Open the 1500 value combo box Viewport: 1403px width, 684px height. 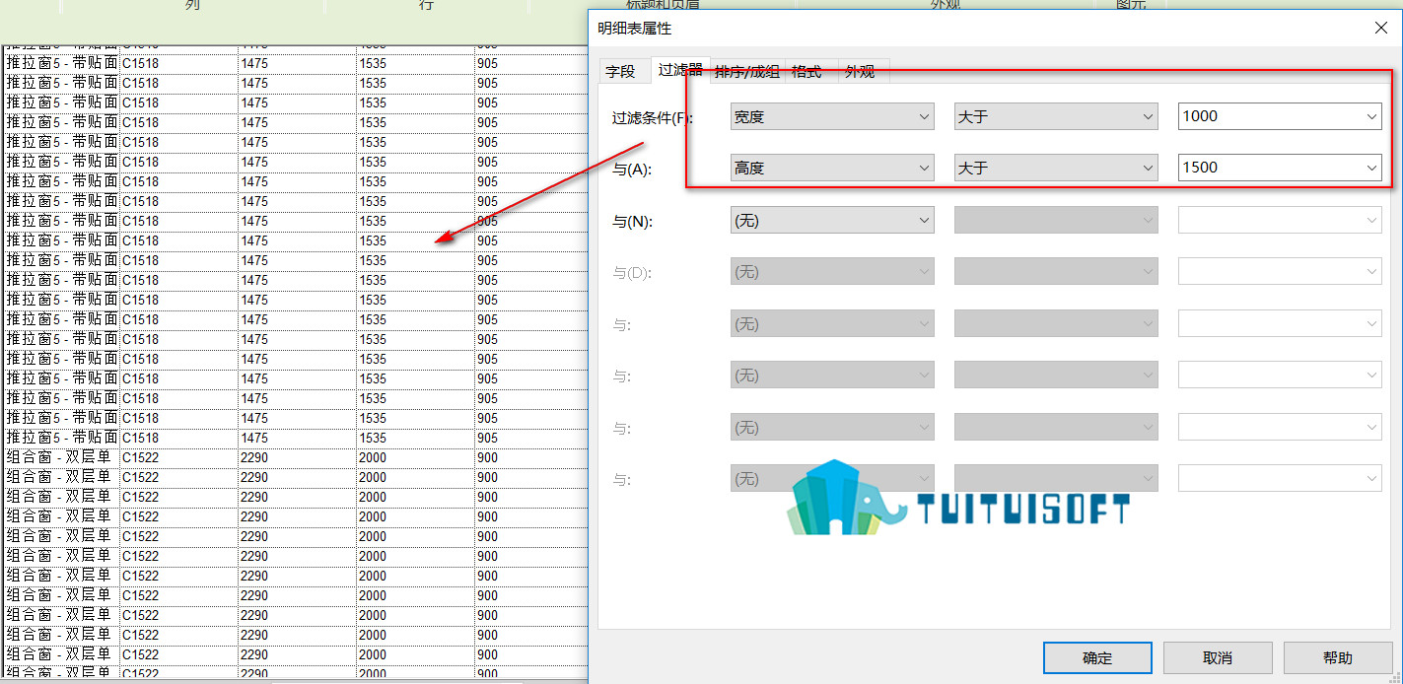[1280, 168]
